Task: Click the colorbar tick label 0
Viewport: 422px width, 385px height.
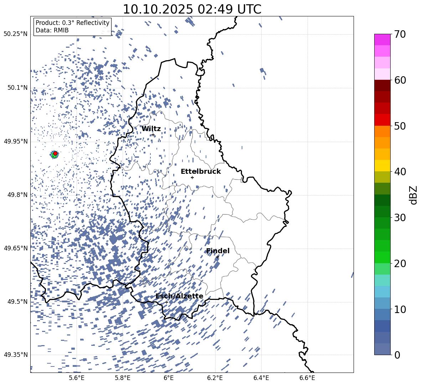Action: [x=397, y=355]
